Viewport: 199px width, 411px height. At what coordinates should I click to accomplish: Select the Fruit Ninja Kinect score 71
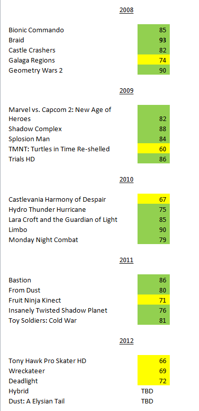[154, 301]
